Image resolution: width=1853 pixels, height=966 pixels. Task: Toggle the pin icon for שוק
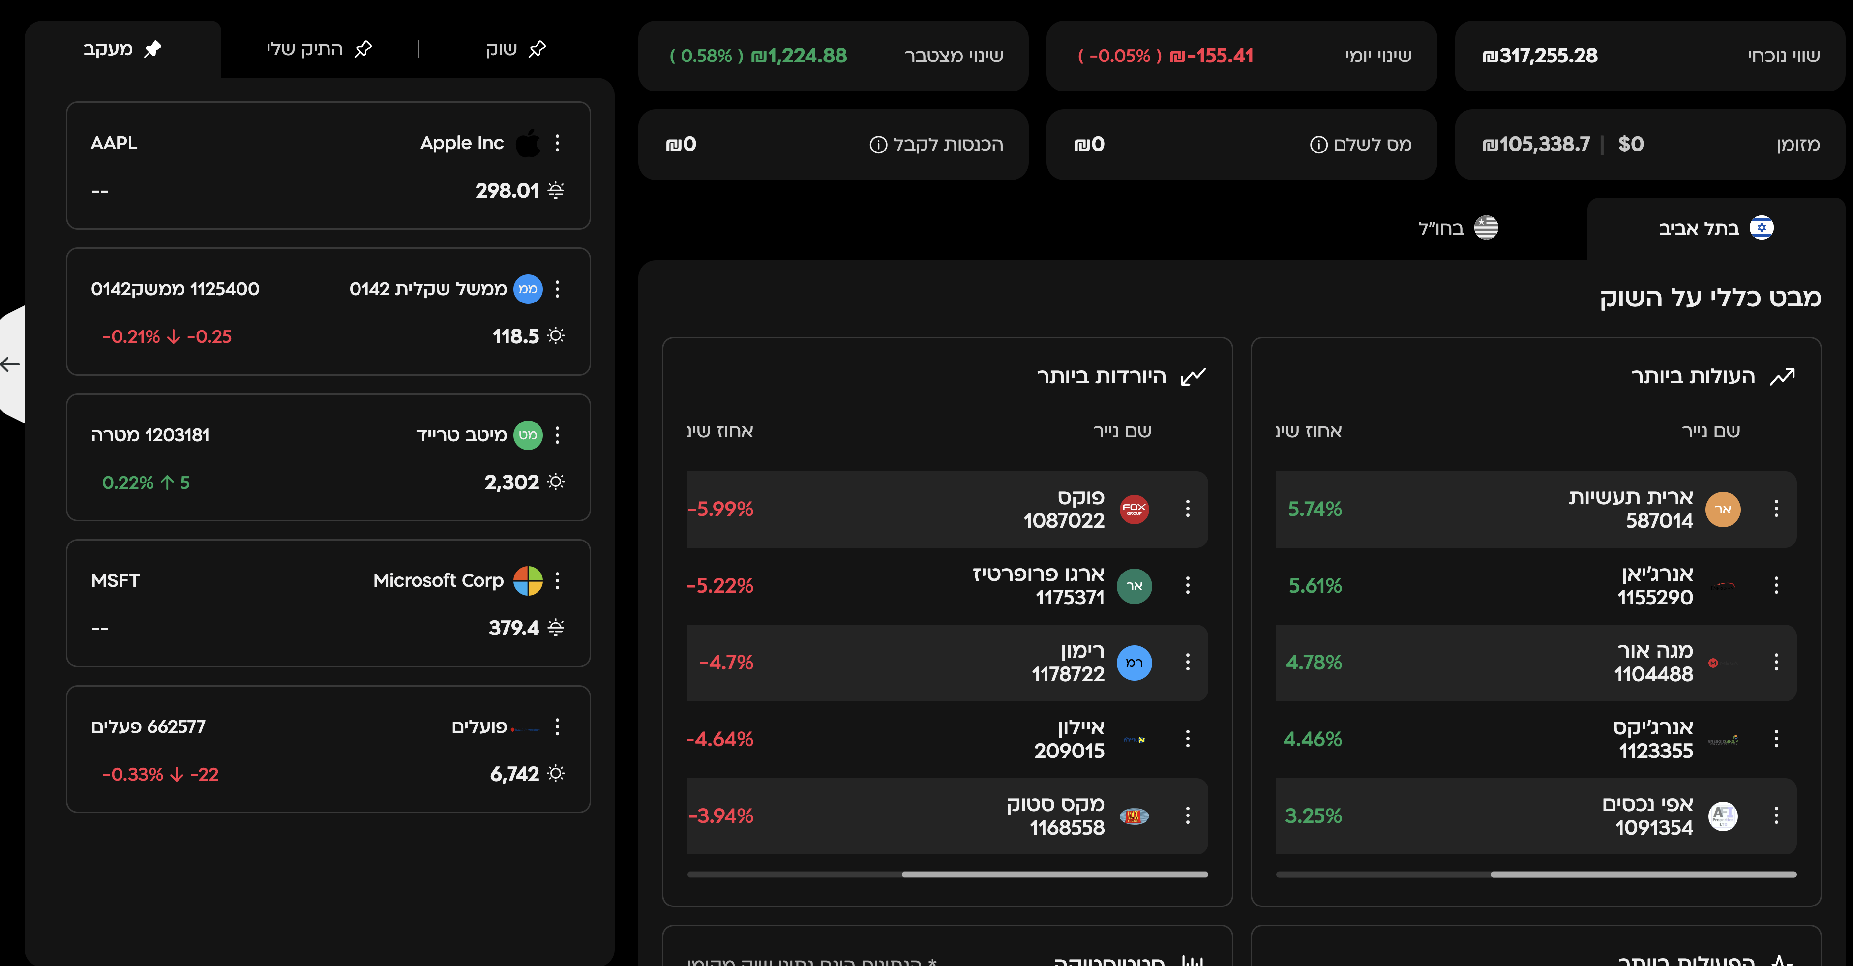point(537,49)
